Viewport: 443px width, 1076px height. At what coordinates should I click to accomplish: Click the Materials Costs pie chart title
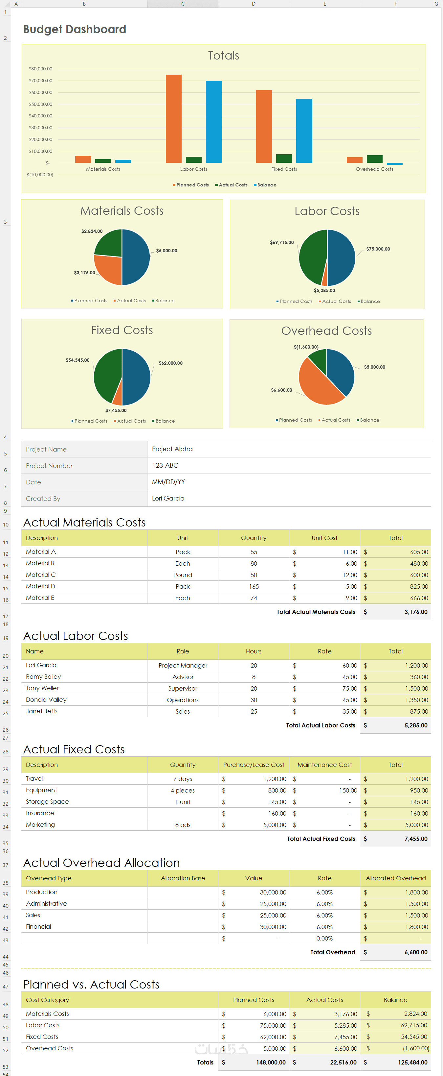122,211
